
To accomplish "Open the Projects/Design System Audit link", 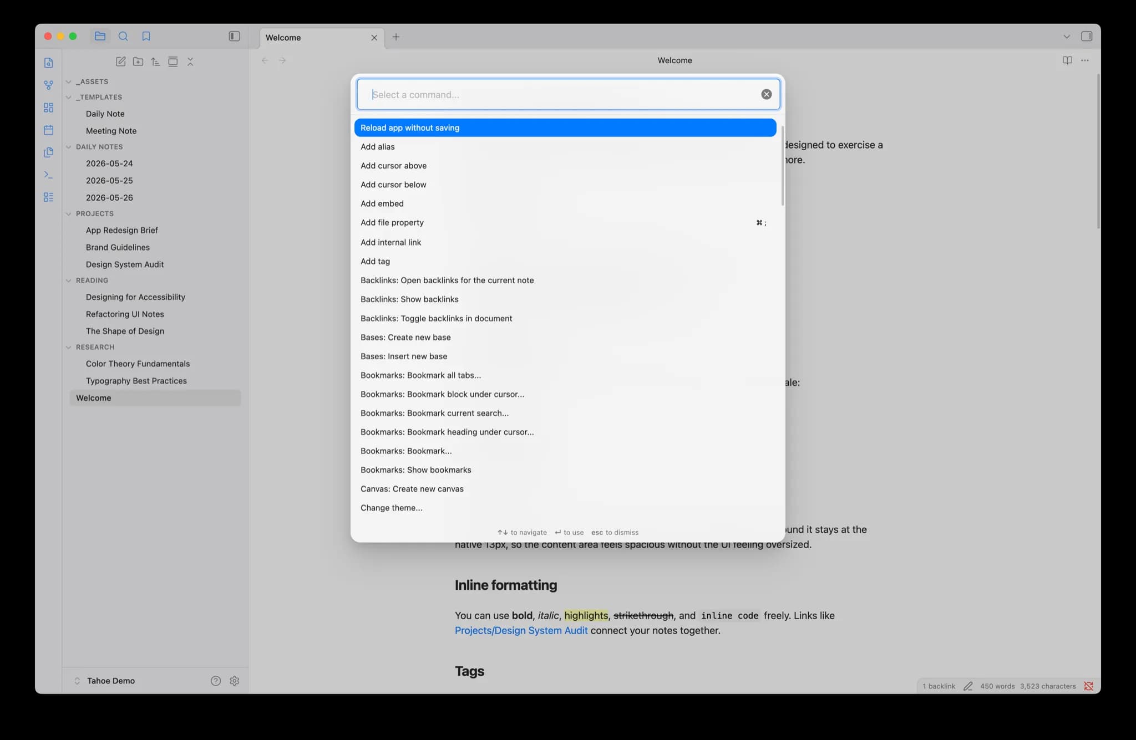I will click(x=521, y=631).
